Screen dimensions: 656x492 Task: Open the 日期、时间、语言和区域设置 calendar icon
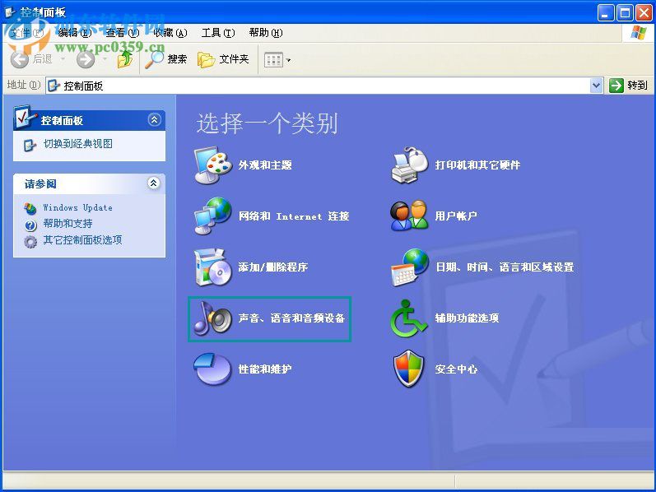click(x=410, y=267)
